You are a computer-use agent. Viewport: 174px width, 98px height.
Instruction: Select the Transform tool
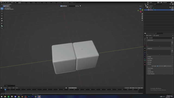click(2, 21)
